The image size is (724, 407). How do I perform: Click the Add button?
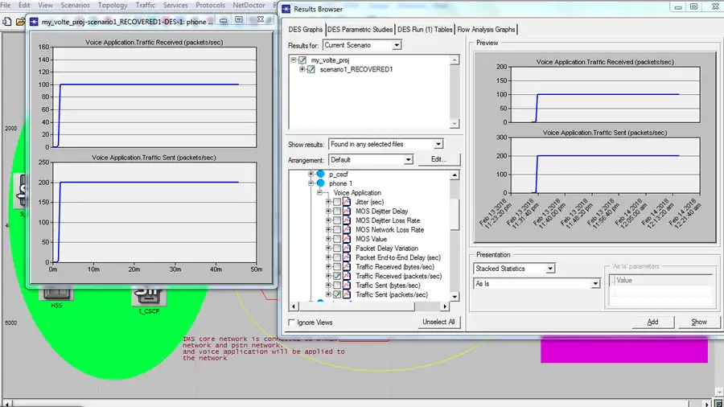point(653,322)
